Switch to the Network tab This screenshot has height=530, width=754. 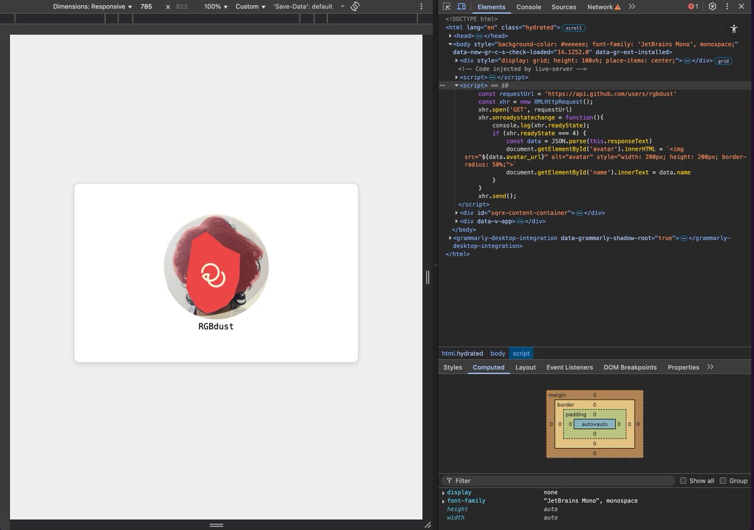pyautogui.click(x=600, y=7)
